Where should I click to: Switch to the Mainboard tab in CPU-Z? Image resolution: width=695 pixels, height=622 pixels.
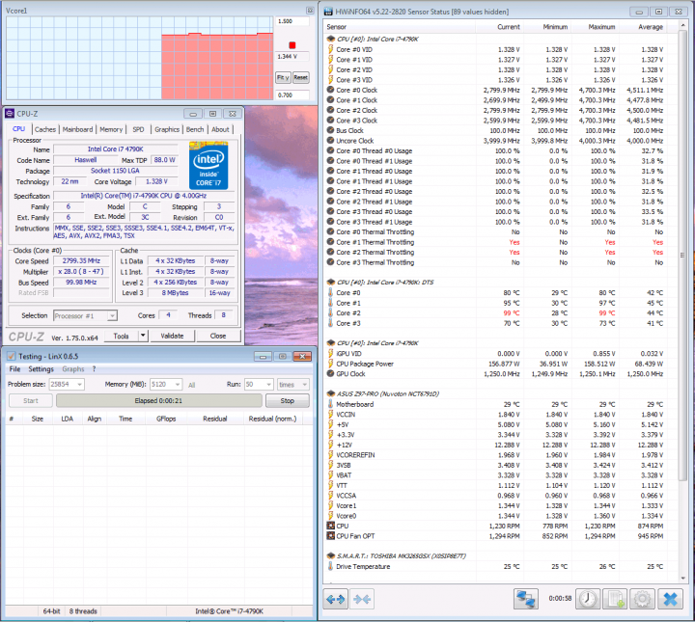coord(77,129)
